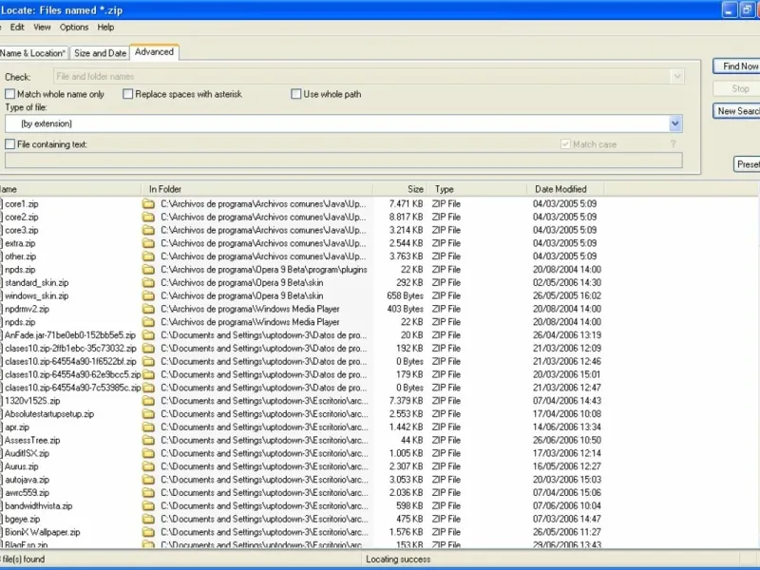The image size is (760, 570).
Task: Click folder icon in bandwidthvista.zip row
Action: (148, 505)
